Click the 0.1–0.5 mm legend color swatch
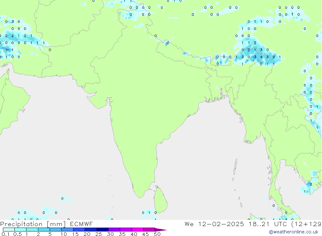Viewport: 322px width, 236px height. click(x=9, y=230)
